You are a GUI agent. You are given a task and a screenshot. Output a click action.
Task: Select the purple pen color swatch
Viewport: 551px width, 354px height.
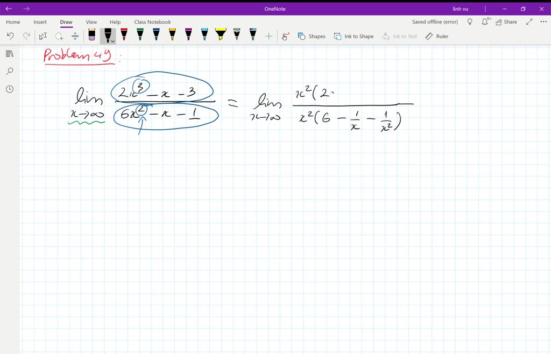[x=188, y=36]
